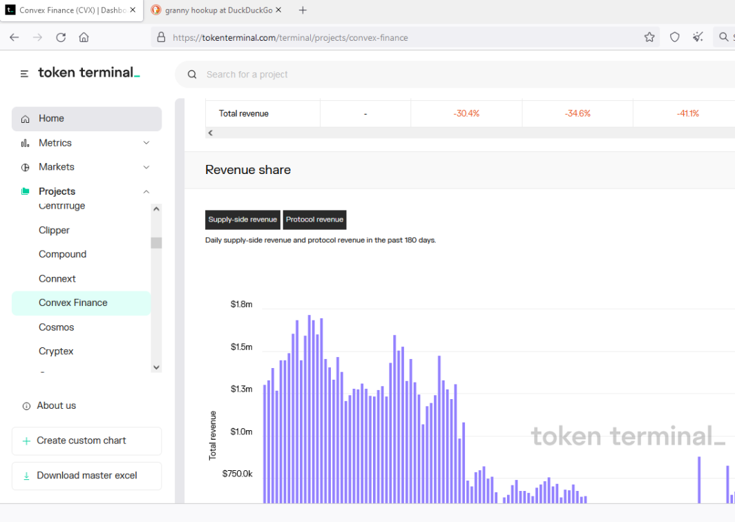Click the project list scroll down arrow
The width and height of the screenshot is (735, 522).
coord(157,367)
